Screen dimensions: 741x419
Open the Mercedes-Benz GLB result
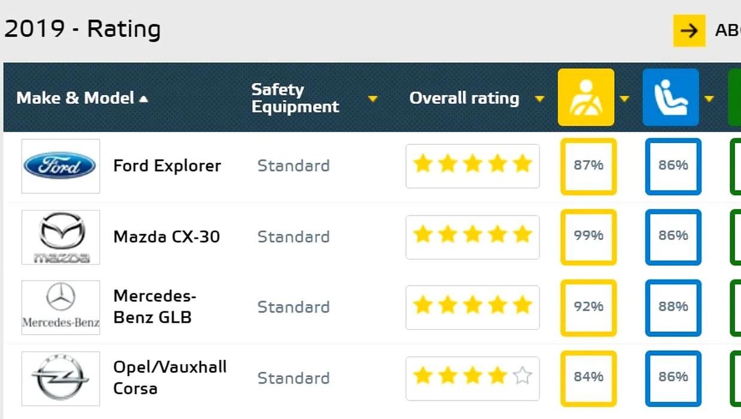pos(155,306)
